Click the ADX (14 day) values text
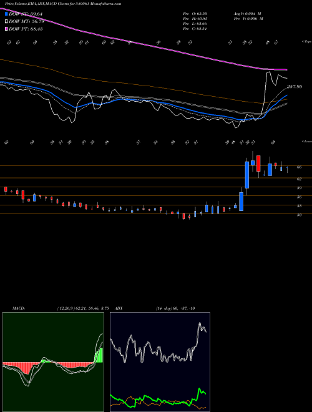 pyautogui.click(x=175, y=308)
